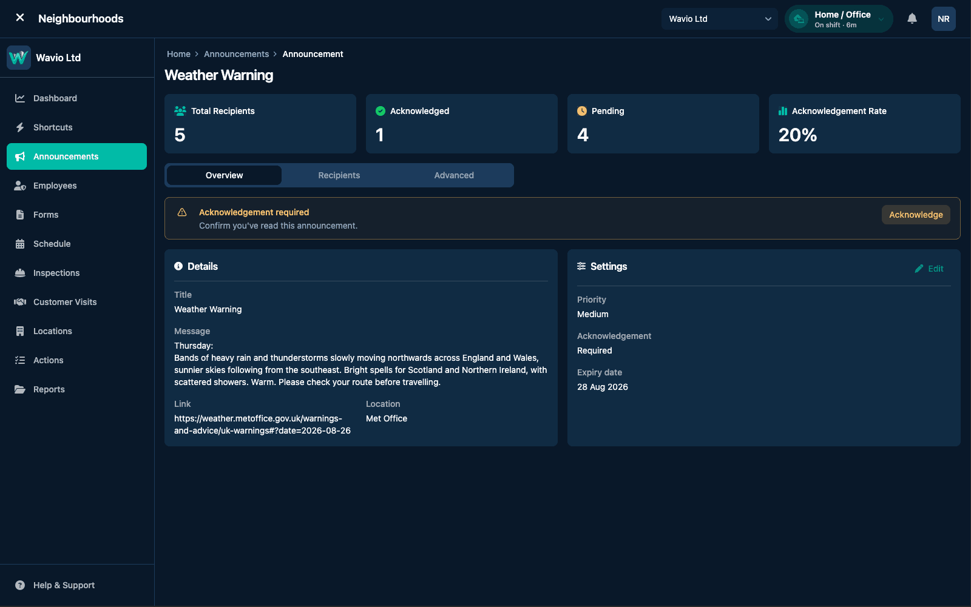
Task: Switch to the Recipients tab
Action: pyautogui.click(x=339, y=175)
